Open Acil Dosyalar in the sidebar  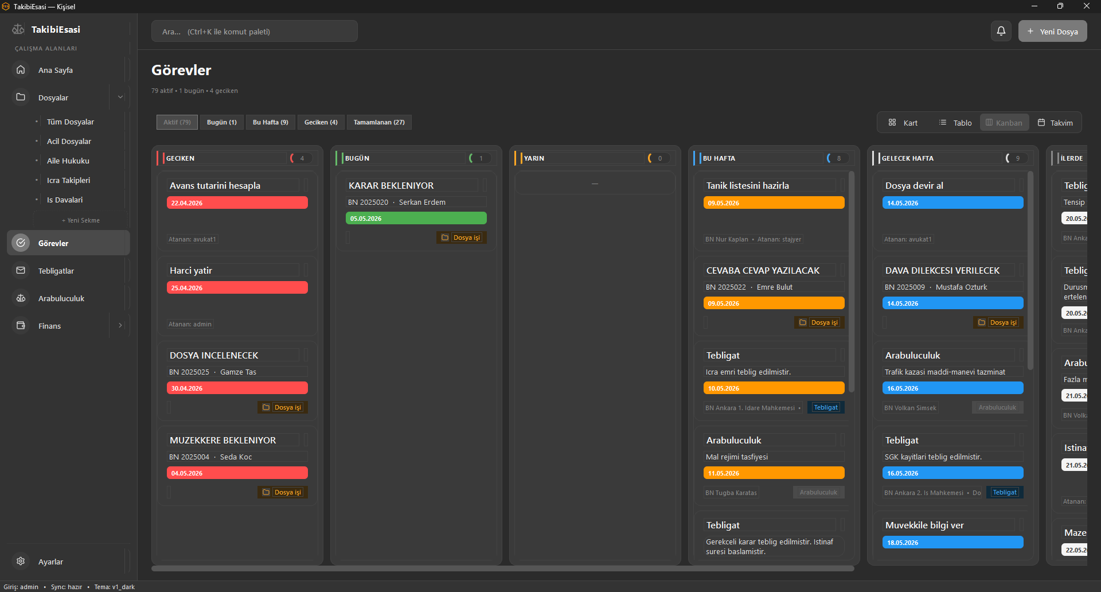[x=69, y=141]
